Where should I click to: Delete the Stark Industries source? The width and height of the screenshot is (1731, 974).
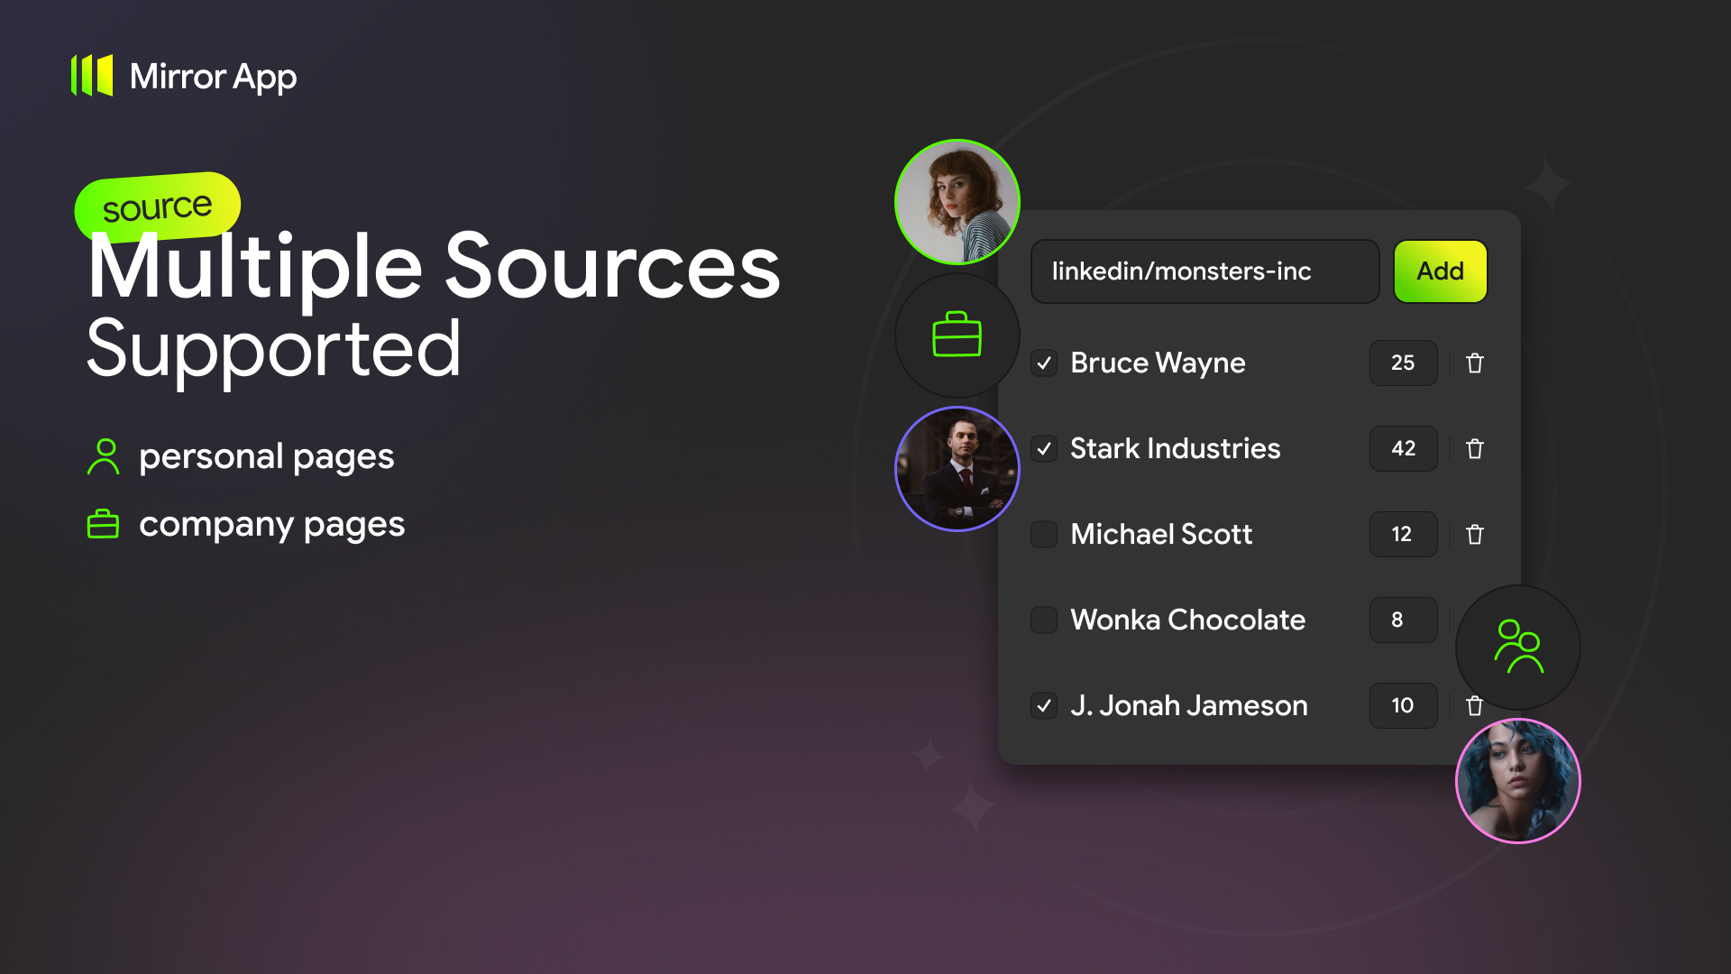(1475, 449)
